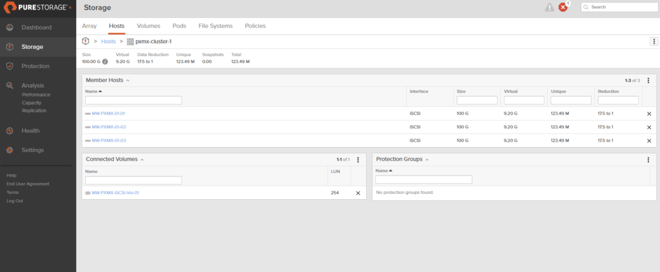Viewport: 660px width, 272px height.
Task: Open host link MW-PXMX-01-02
Action: pos(109,127)
